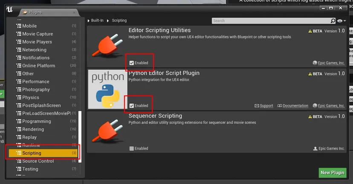Click BETA warning icon on Sequencer Scripting
This screenshot has width=353, height=184.
(x=310, y=117)
